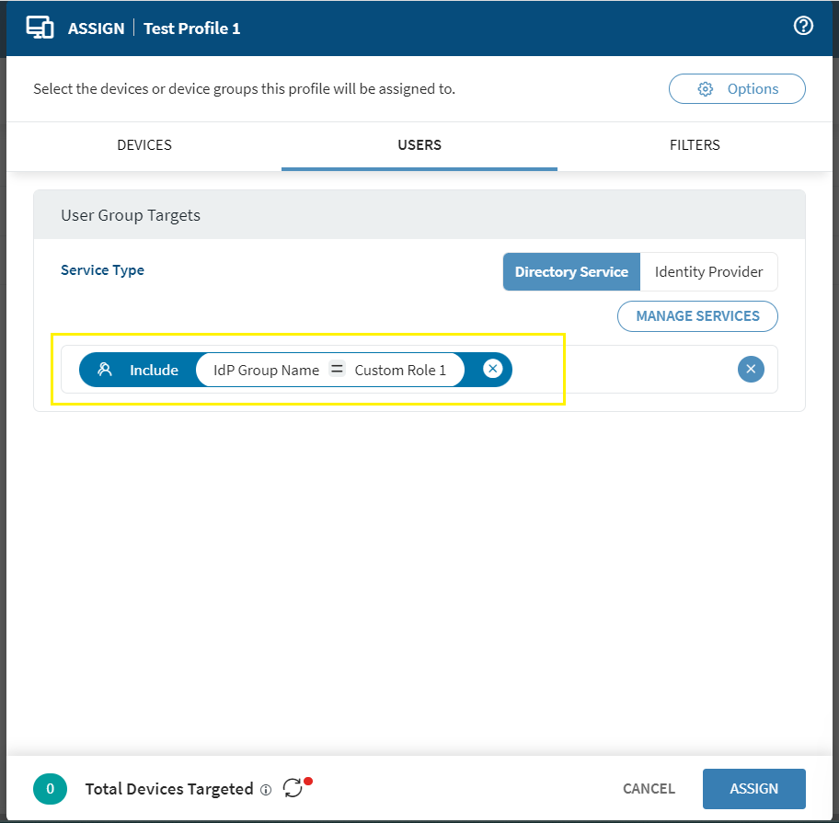This screenshot has height=823, width=839.
Task: Click info icon next to Total Devices Targeted
Action: point(266,790)
